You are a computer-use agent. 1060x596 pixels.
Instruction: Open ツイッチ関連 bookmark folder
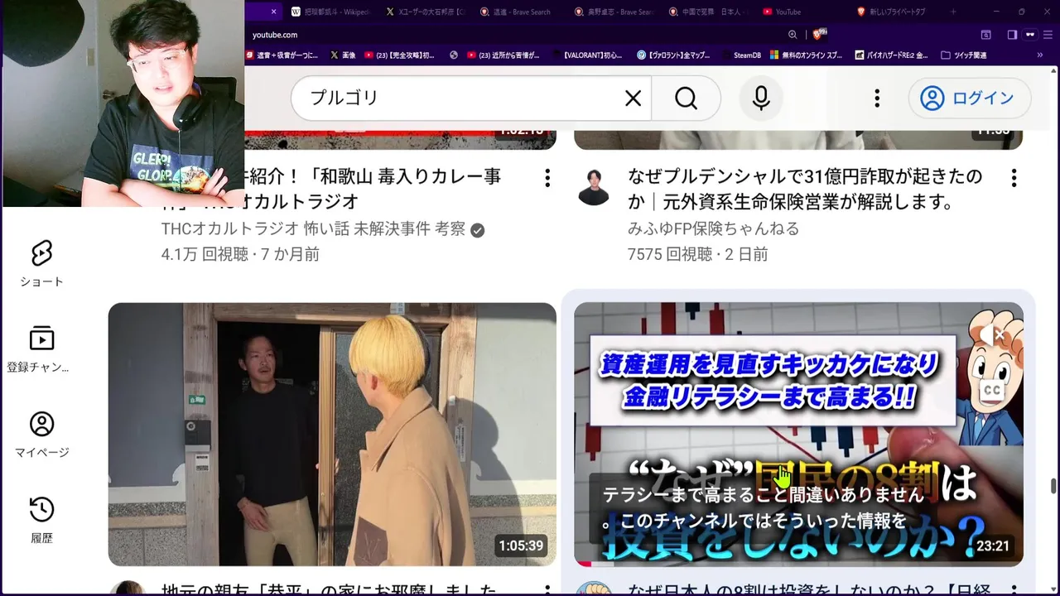tap(964, 55)
